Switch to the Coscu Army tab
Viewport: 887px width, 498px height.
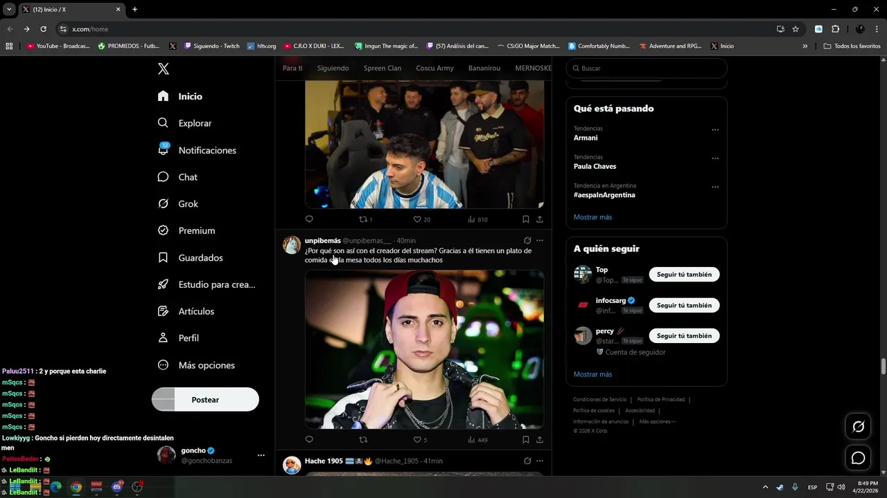pos(435,68)
